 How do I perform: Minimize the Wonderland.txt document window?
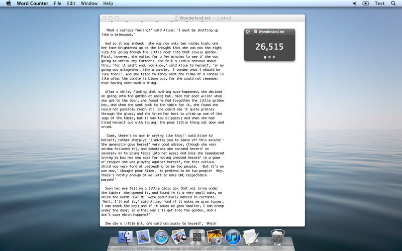[x=111, y=18]
